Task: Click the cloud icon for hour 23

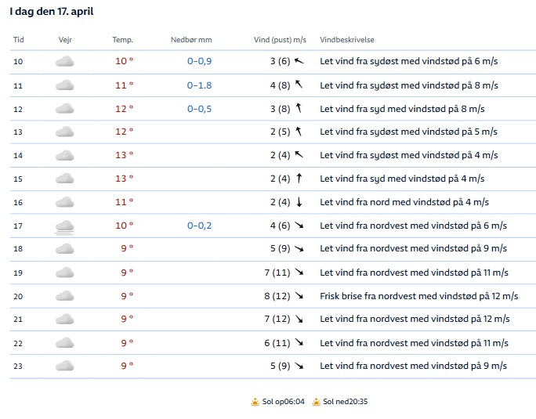Action: (x=65, y=367)
